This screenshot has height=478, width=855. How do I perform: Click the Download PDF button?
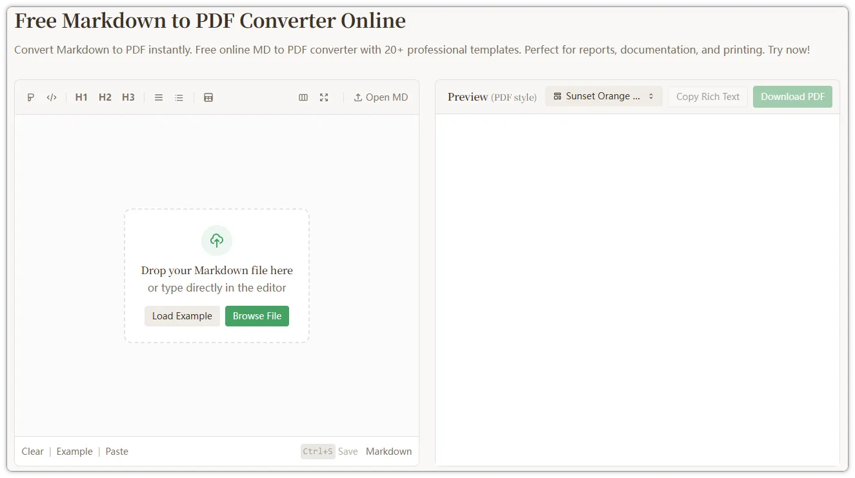click(792, 96)
